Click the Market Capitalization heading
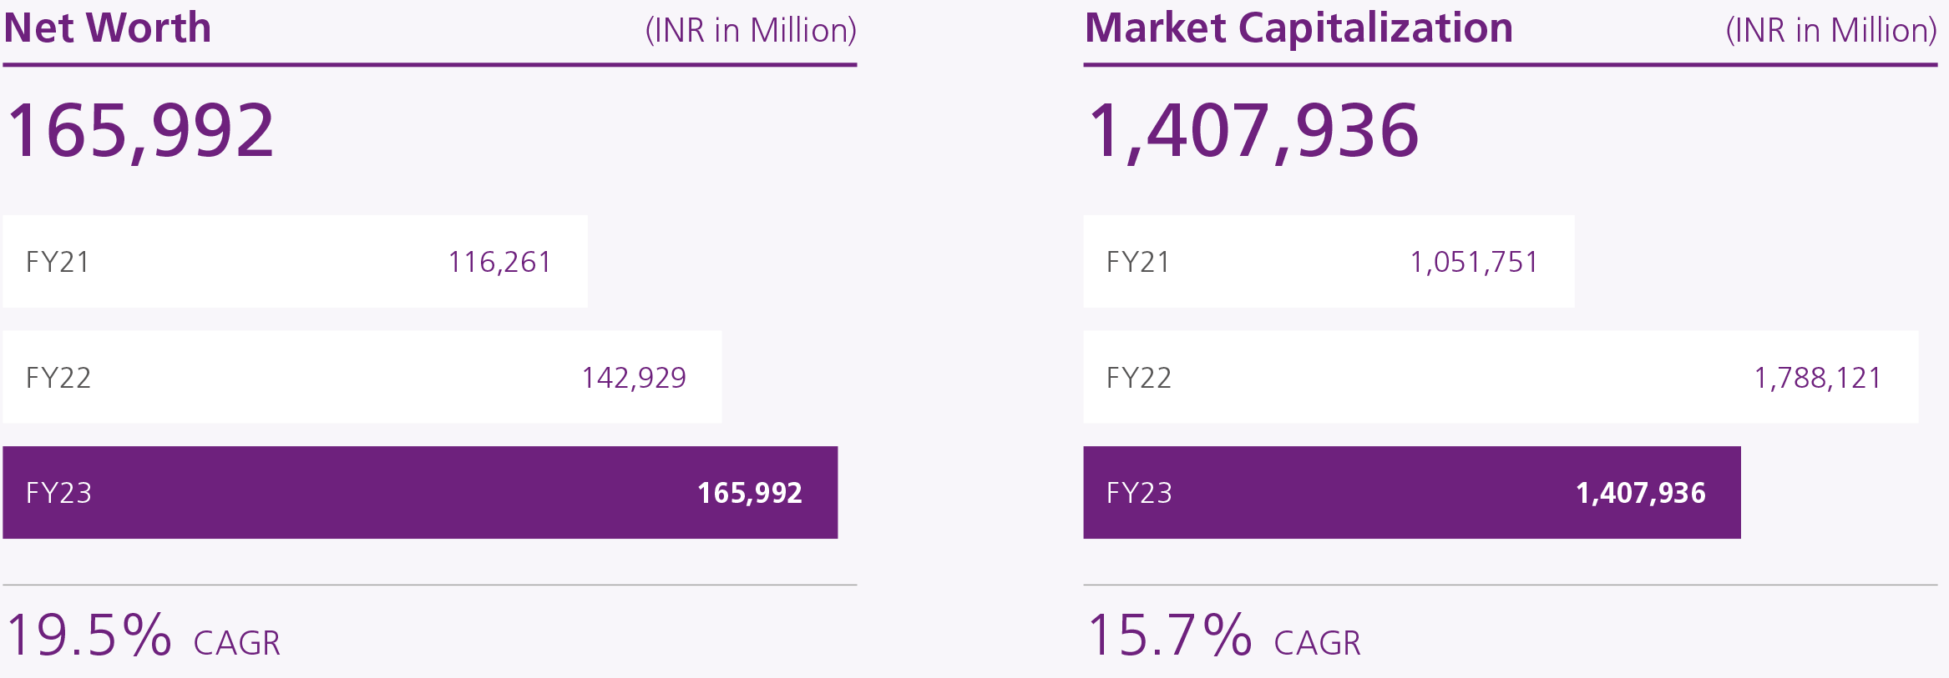Image resolution: width=1949 pixels, height=678 pixels. [1298, 28]
